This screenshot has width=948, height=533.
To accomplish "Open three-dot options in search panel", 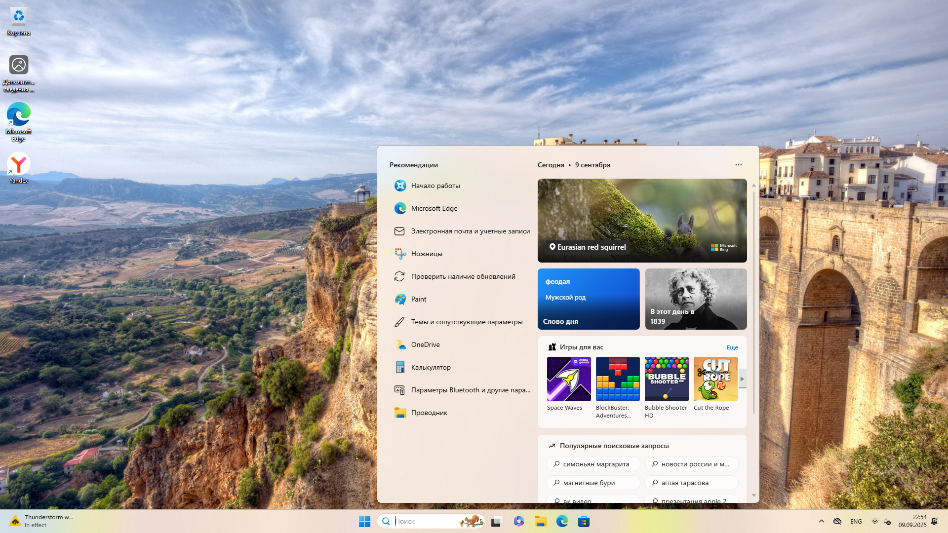I will [x=738, y=165].
